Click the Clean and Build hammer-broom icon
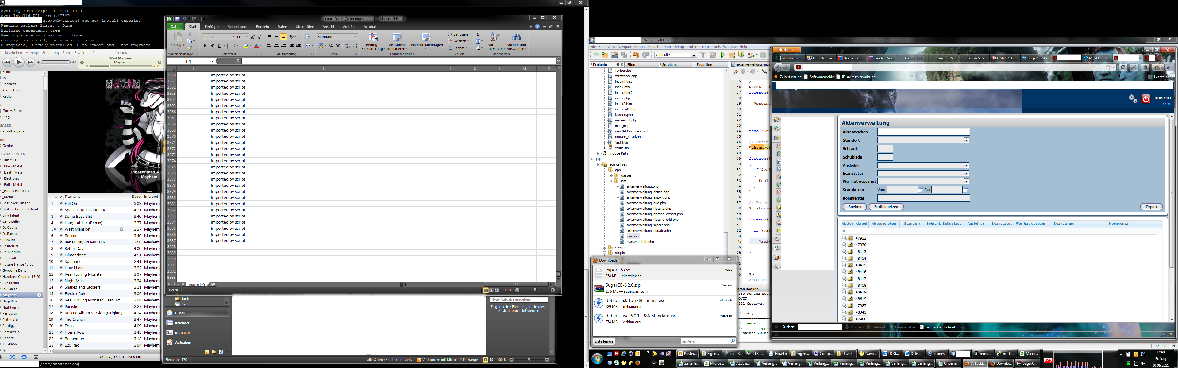This screenshot has height=368, width=1178. [x=712, y=55]
